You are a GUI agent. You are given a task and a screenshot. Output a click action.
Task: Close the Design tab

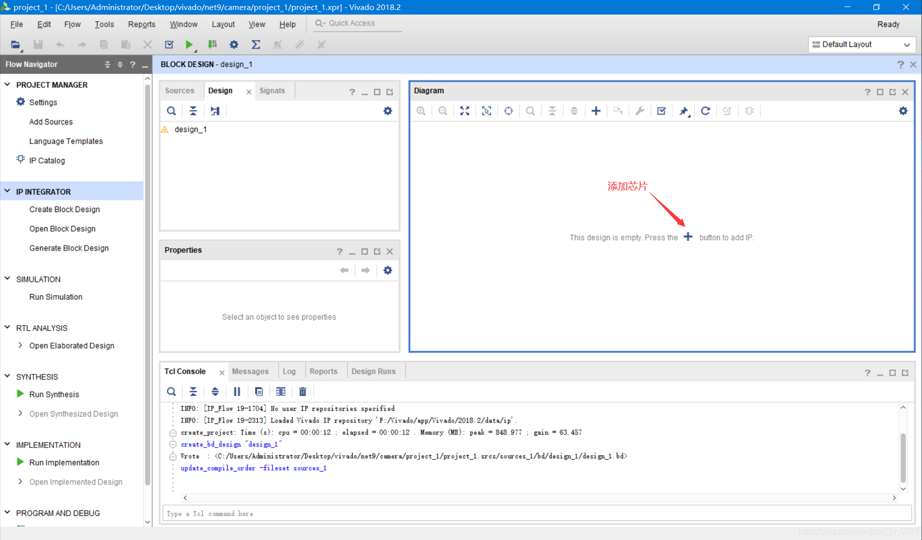(249, 91)
